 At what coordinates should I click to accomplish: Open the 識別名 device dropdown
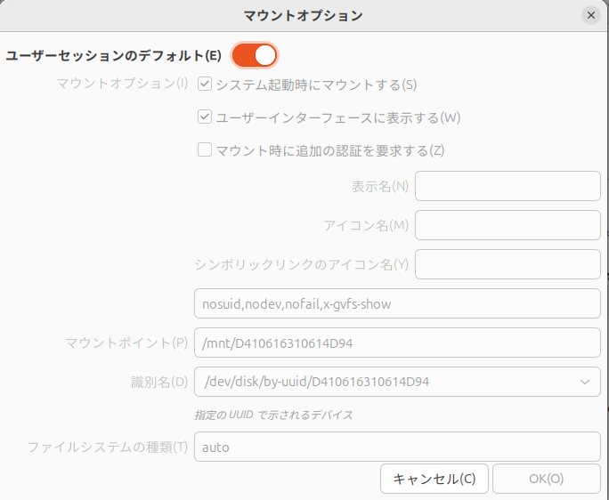click(397, 382)
